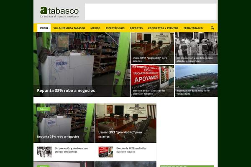251x167 pixels.
Task: Click small APOYAMOS thumbnail in article list
Action: [x=106, y=152]
